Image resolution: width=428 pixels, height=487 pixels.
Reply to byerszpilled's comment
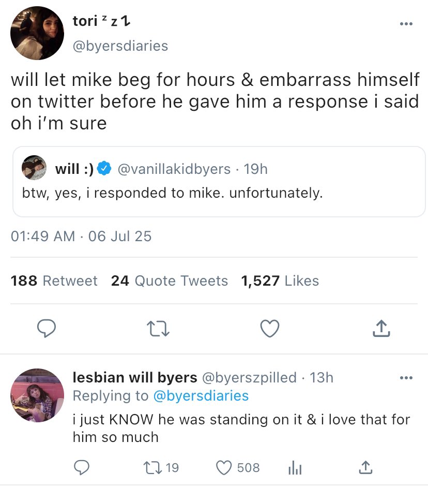tap(82, 468)
